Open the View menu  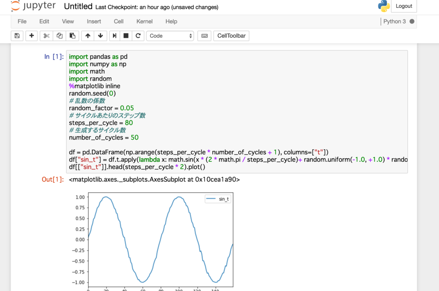[68, 21]
